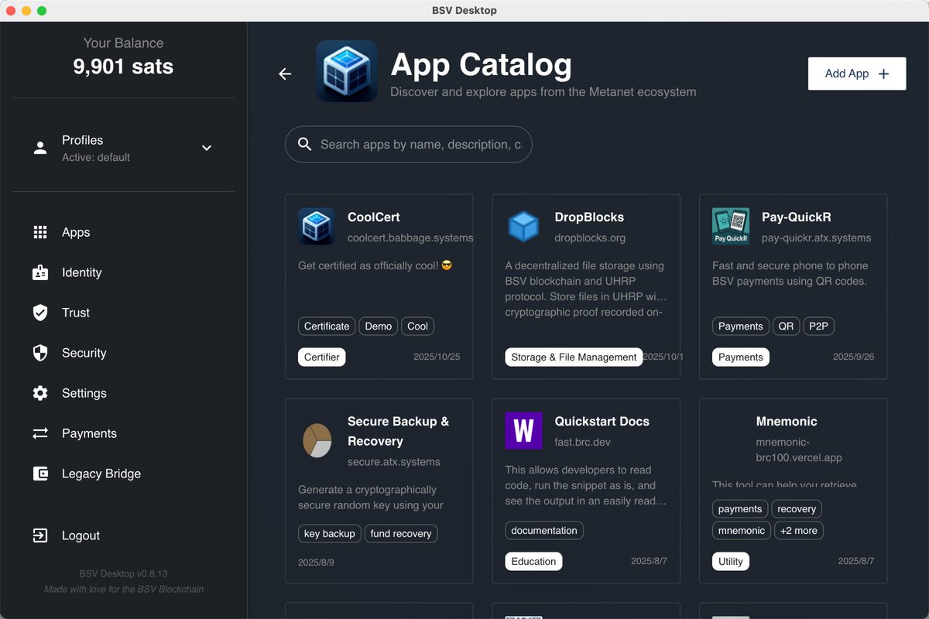Click the search magnifier icon
This screenshot has width=929, height=619.
[305, 145]
